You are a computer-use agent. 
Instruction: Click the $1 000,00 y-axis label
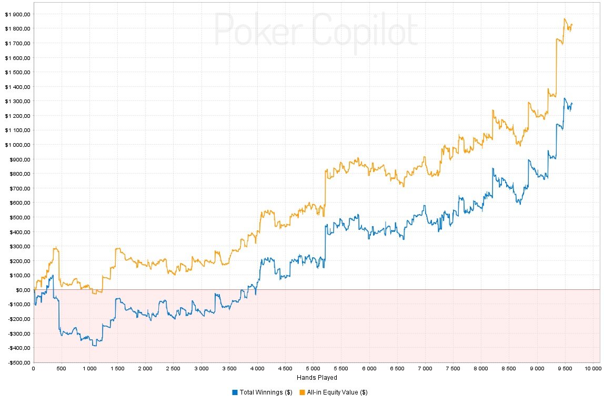point(17,145)
